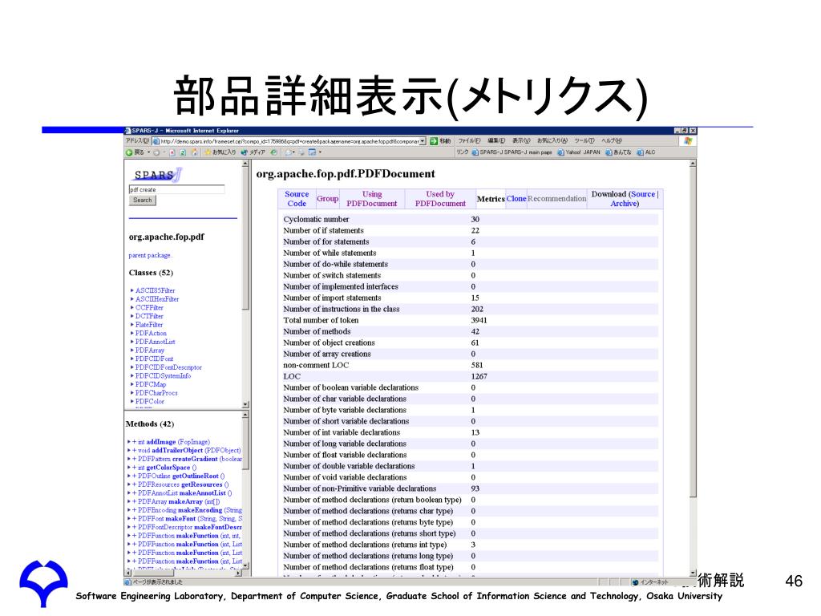
Task: Open the お気に入り(A) menu in menu bar
Action: coord(552,141)
